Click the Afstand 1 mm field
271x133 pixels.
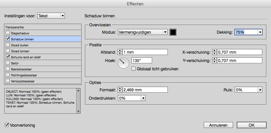coord(145,52)
